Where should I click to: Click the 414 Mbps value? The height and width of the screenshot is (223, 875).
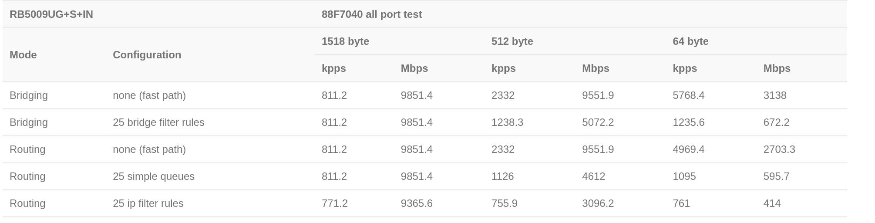tap(772, 203)
